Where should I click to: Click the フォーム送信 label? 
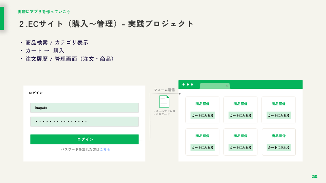(x=164, y=90)
